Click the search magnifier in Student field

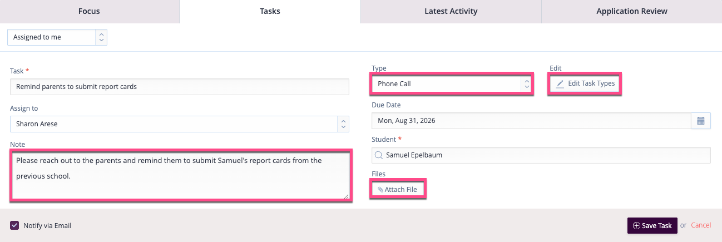pos(379,155)
